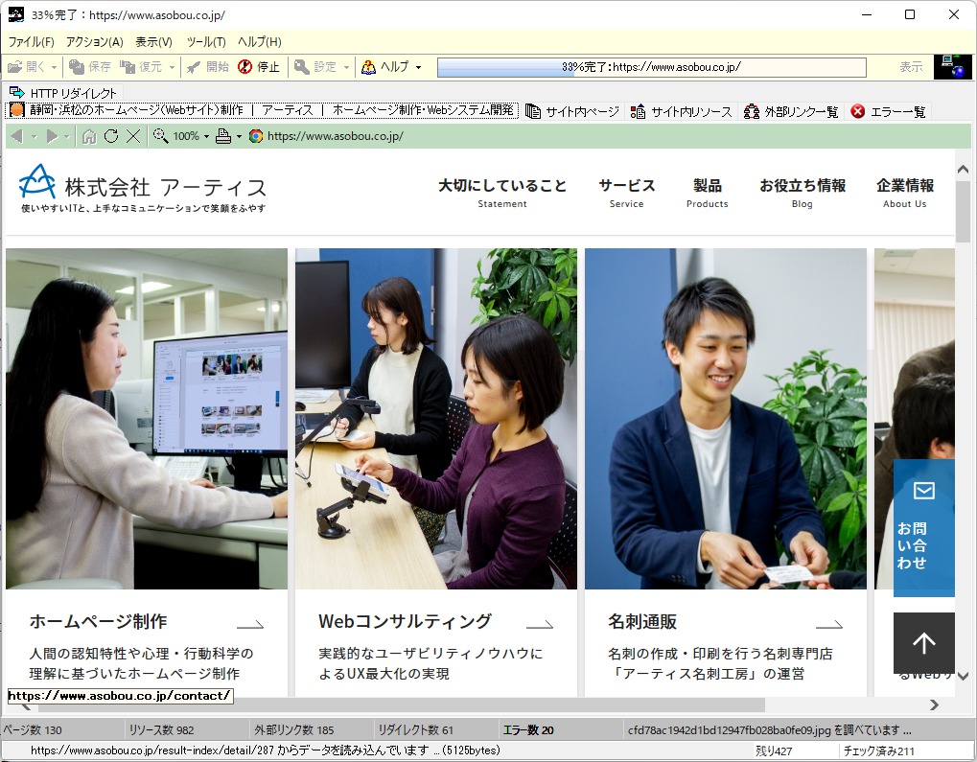Open the ヘルプ(H) menu
This screenshot has width=977, height=762.
(x=260, y=42)
